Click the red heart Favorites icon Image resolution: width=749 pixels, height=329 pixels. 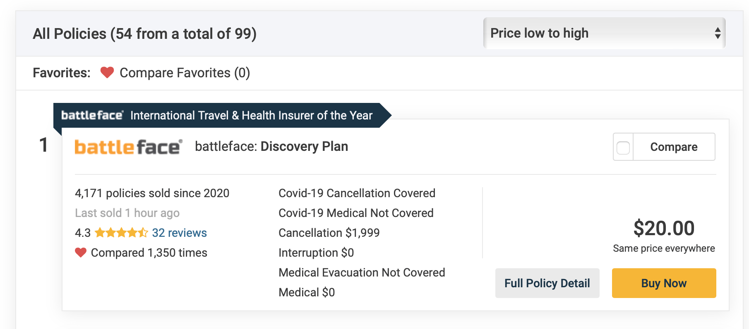[107, 73]
